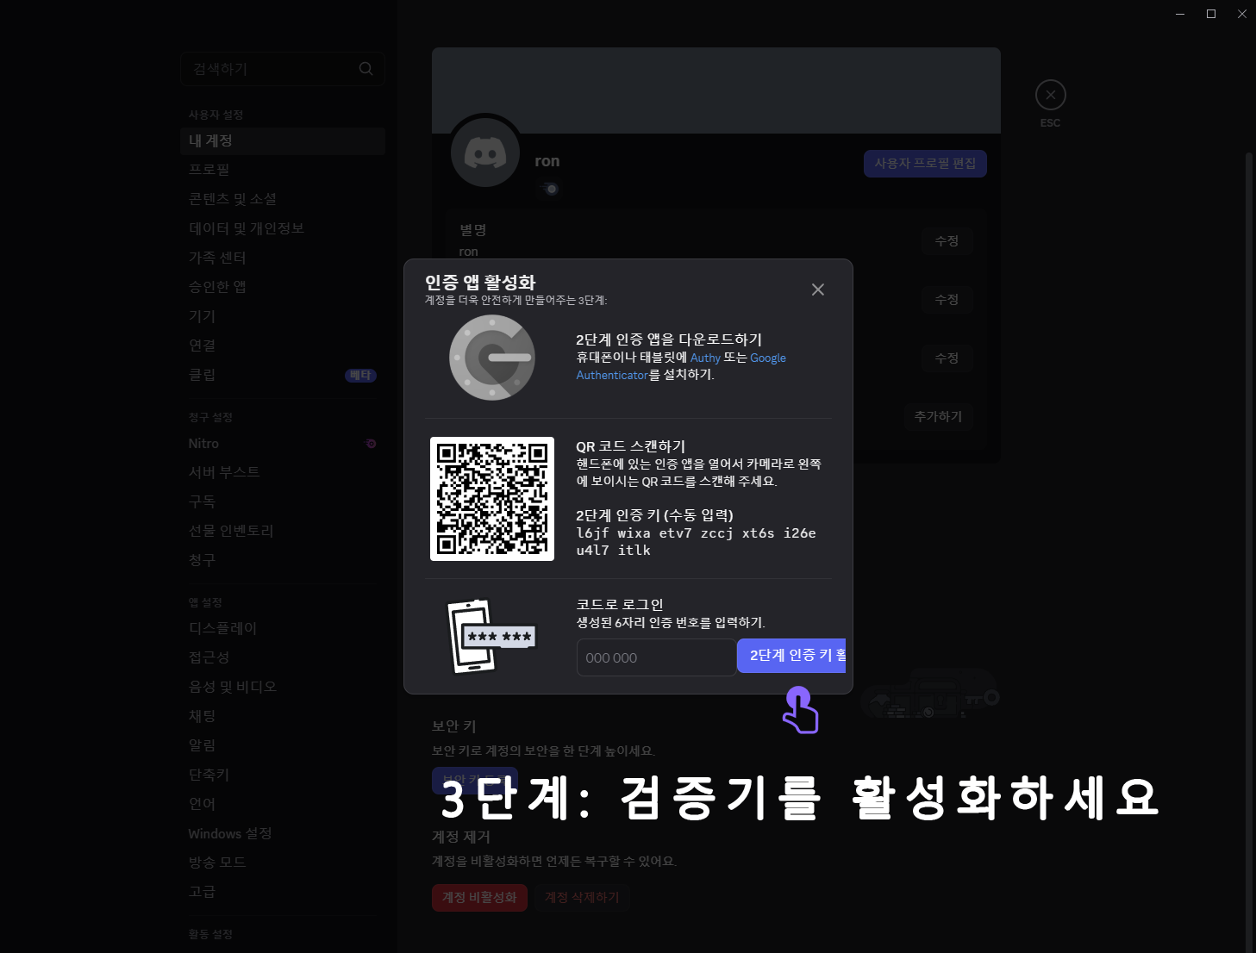Open 가족 센터 section

pos(283,258)
